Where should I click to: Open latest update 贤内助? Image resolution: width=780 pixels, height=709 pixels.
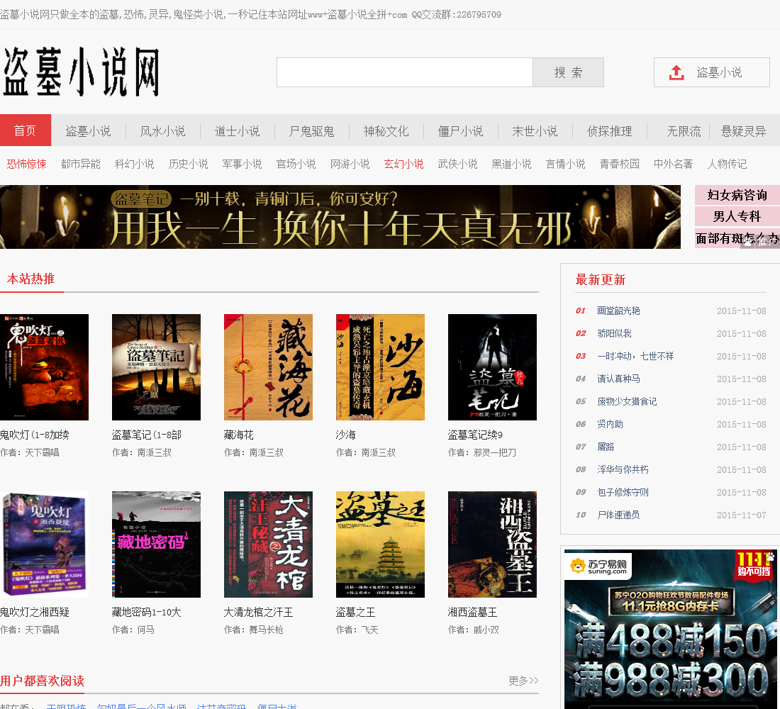(610, 424)
